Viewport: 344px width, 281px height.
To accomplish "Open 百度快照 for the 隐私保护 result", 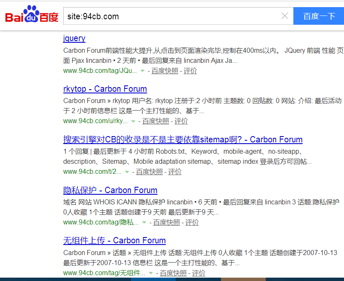I will (x=167, y=222).
